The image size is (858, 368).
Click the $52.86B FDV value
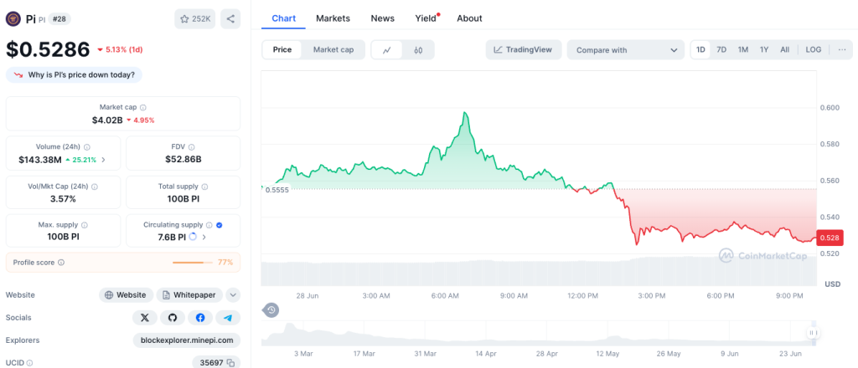183,160
